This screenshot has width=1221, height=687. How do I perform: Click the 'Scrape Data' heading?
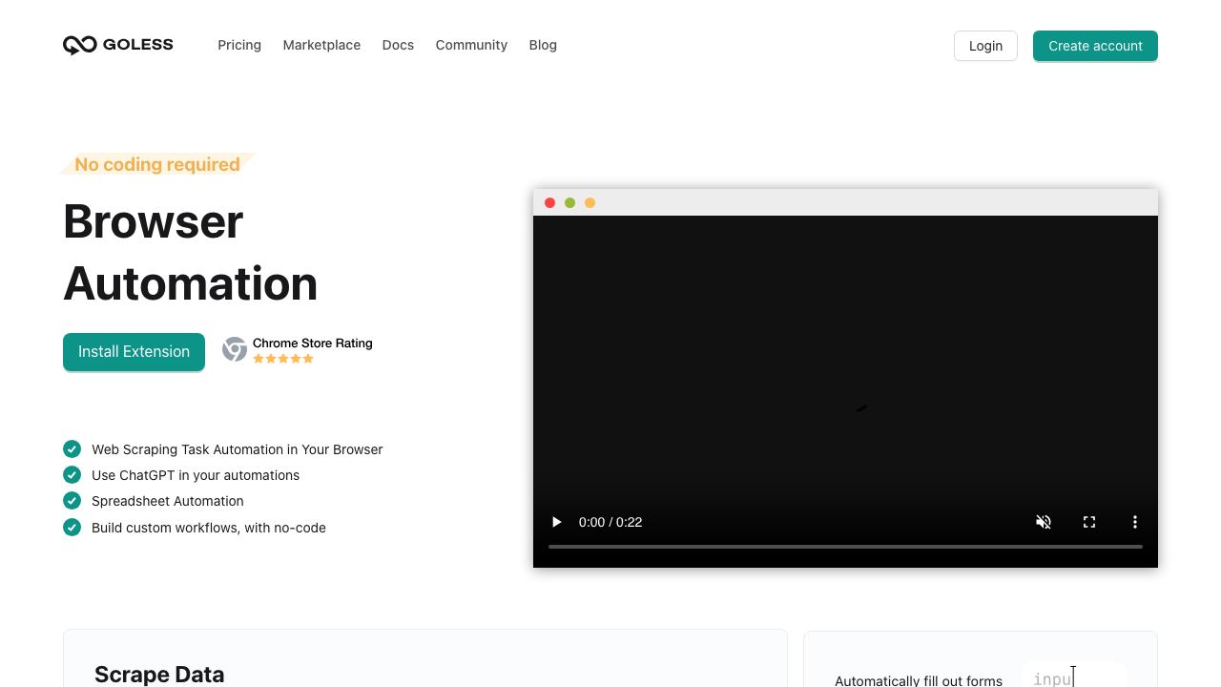coord(159,675)
